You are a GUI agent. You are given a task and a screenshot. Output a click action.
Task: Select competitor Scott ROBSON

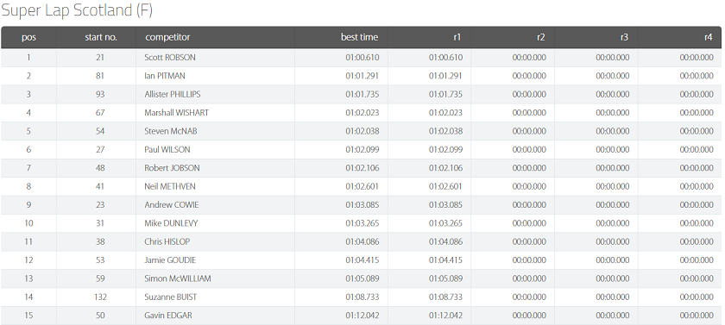coord(170,58)
